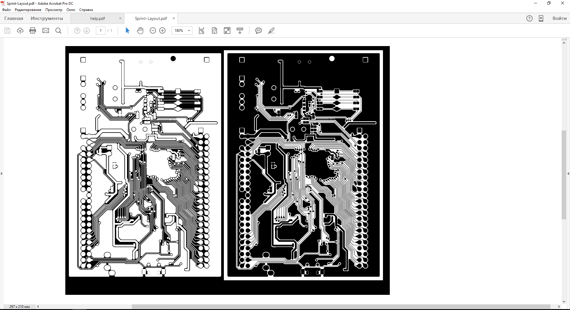Open the mobile link notification icon
This screenshot has width=570, height=310.
coord(541,18)
